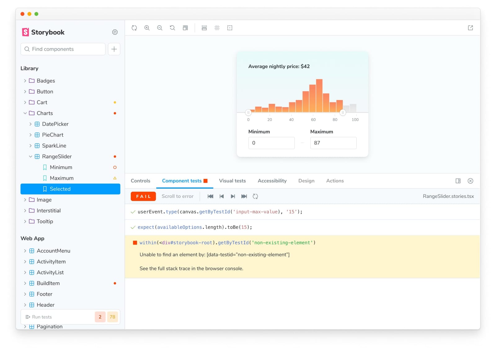The image size is (496, 353).
Task: Open story in new tab icon
Action: (x=470, y=28)
